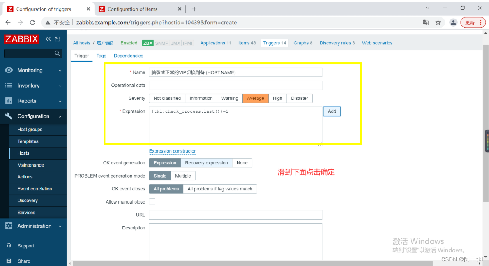Click the not-secure warning icon
The height and width of the screenshot is (266, 489).
(48, 23)
